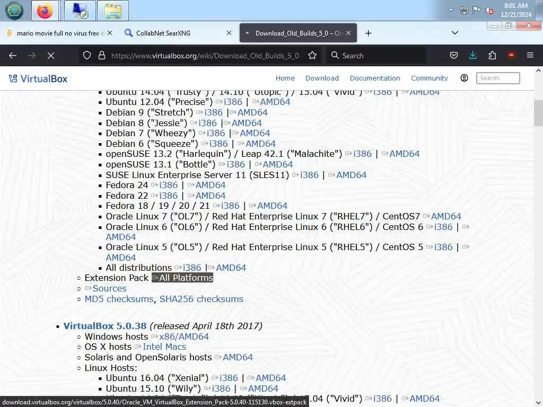Download Debian 8 Jessie i386
The width and height of the screenshot is (543, 407).
point(207,123)
